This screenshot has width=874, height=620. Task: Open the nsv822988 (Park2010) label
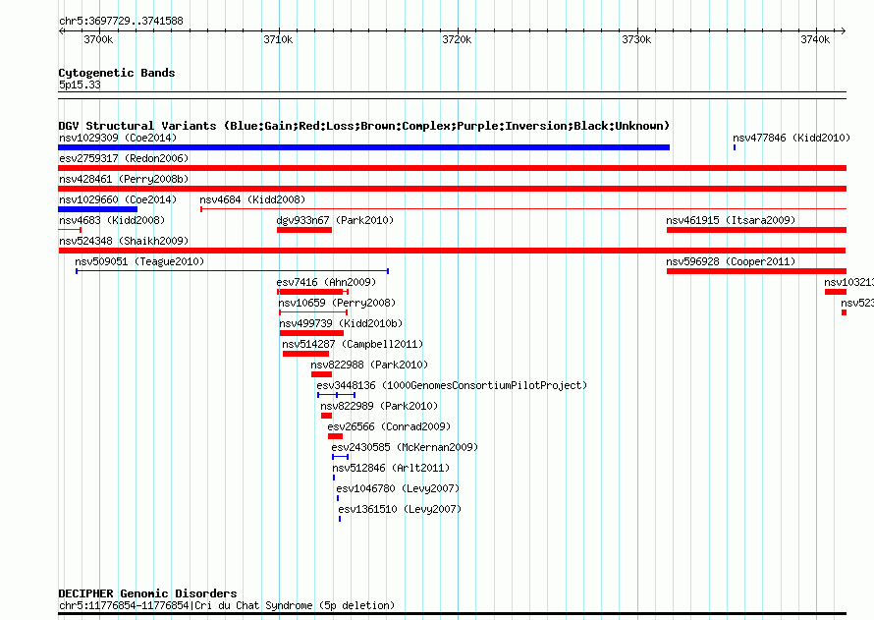click(x=369, y=365)
